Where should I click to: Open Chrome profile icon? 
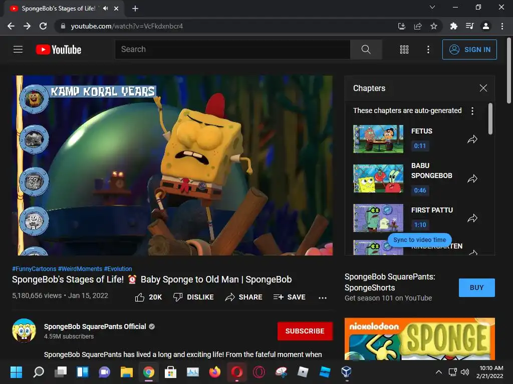pos(486,26)
